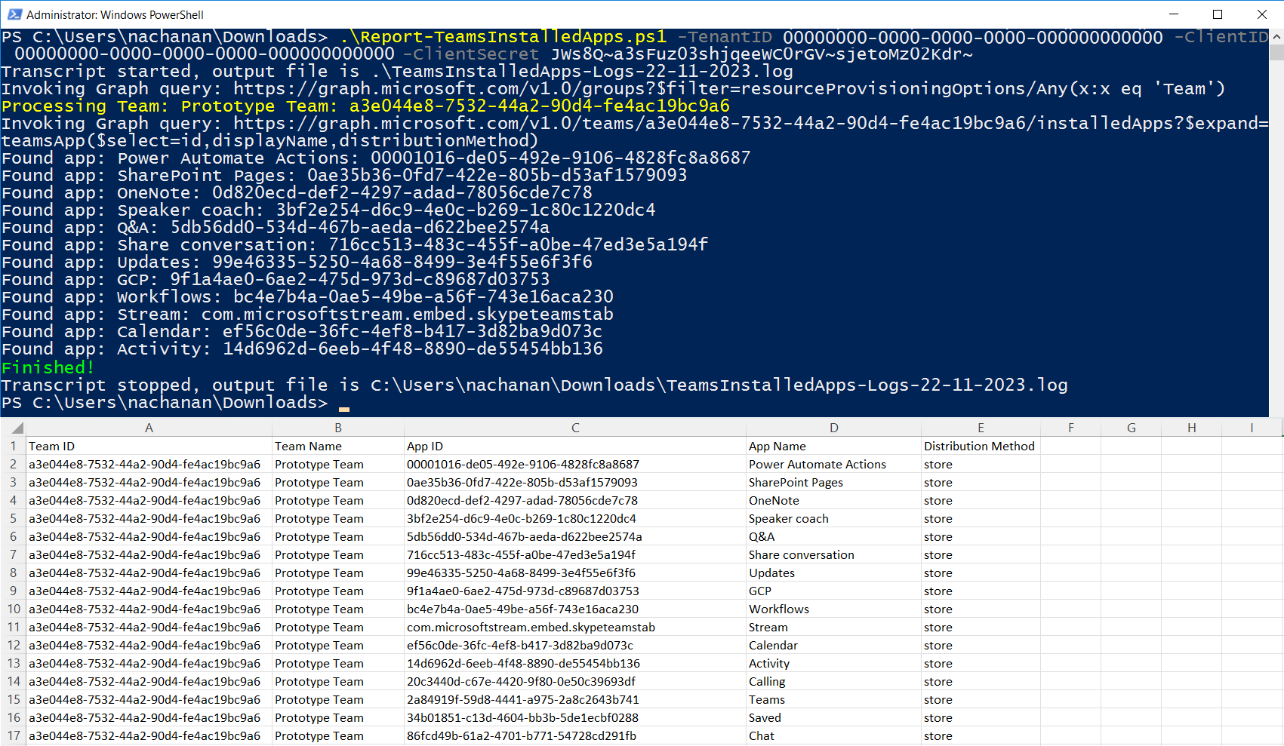The width and height of the screenshot is (1284, 746).
Task: Close the Administrator PowerShell window
Action: [x=1261, y=14]
